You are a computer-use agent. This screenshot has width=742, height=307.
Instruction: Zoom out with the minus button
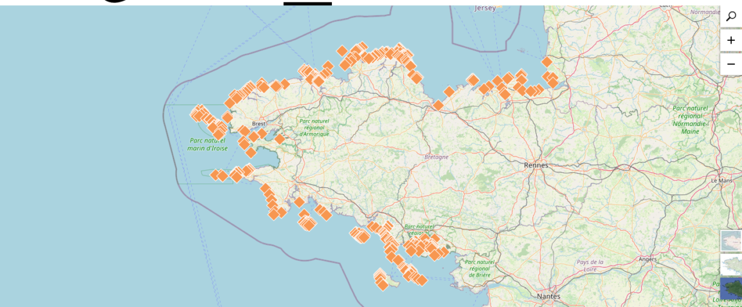click(730, 64)
